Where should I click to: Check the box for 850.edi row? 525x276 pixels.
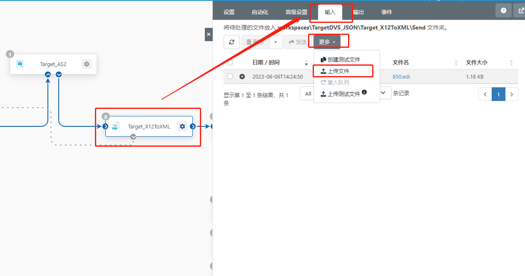230,76
